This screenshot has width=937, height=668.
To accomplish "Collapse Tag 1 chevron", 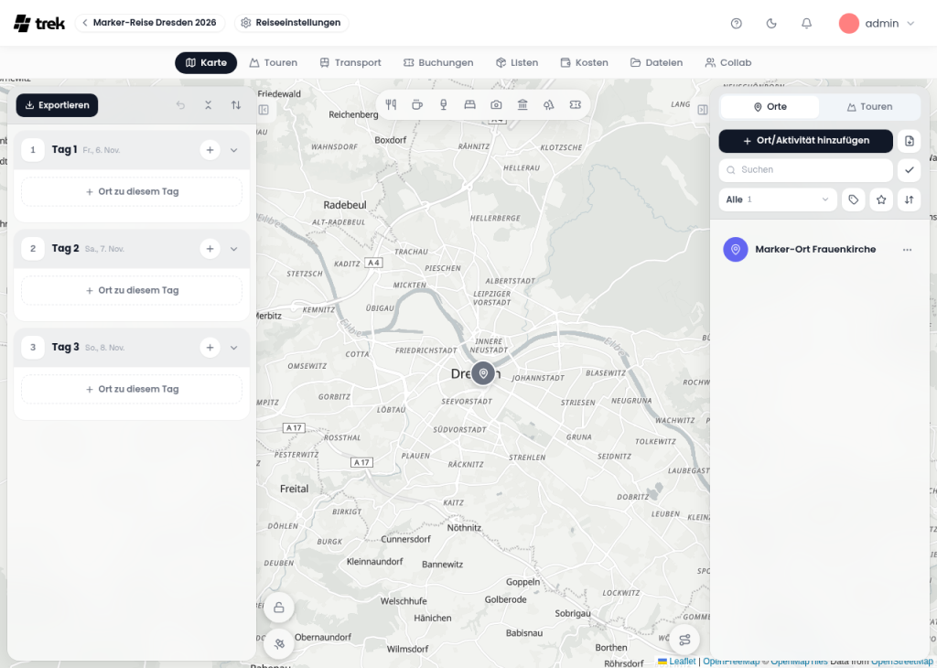I will tap(234, 150).
